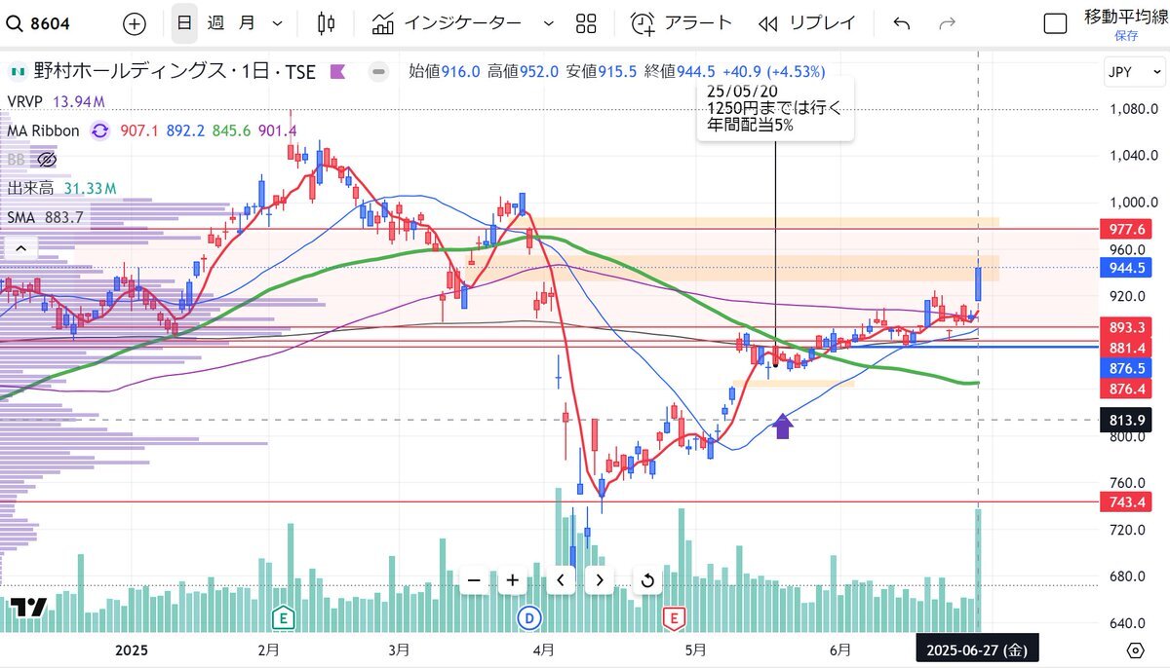Select the 週 weekly timeframe
1170x668 pixels.
click(x=215, y=22)
